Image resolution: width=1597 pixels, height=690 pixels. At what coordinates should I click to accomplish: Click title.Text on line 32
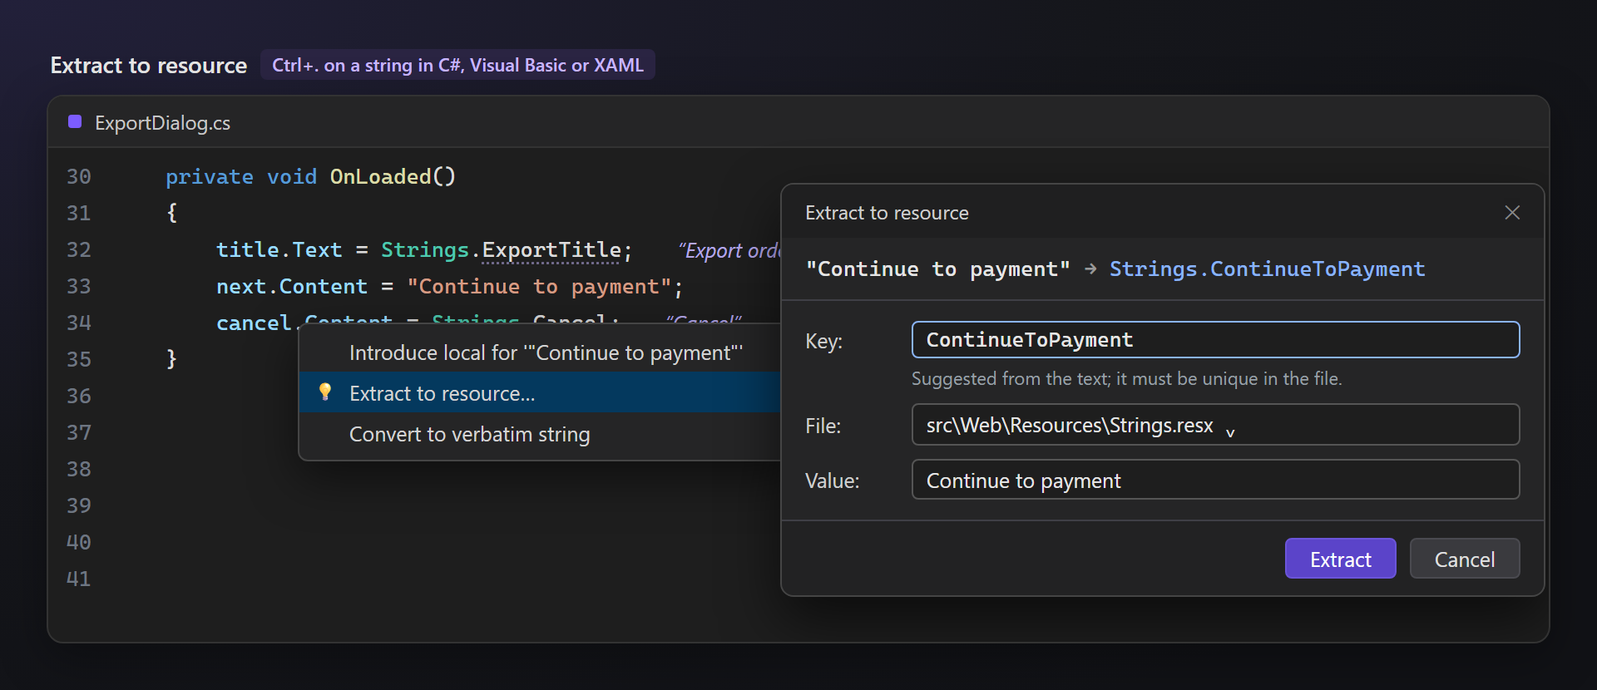pyautogui.click(x=279, y=250)
